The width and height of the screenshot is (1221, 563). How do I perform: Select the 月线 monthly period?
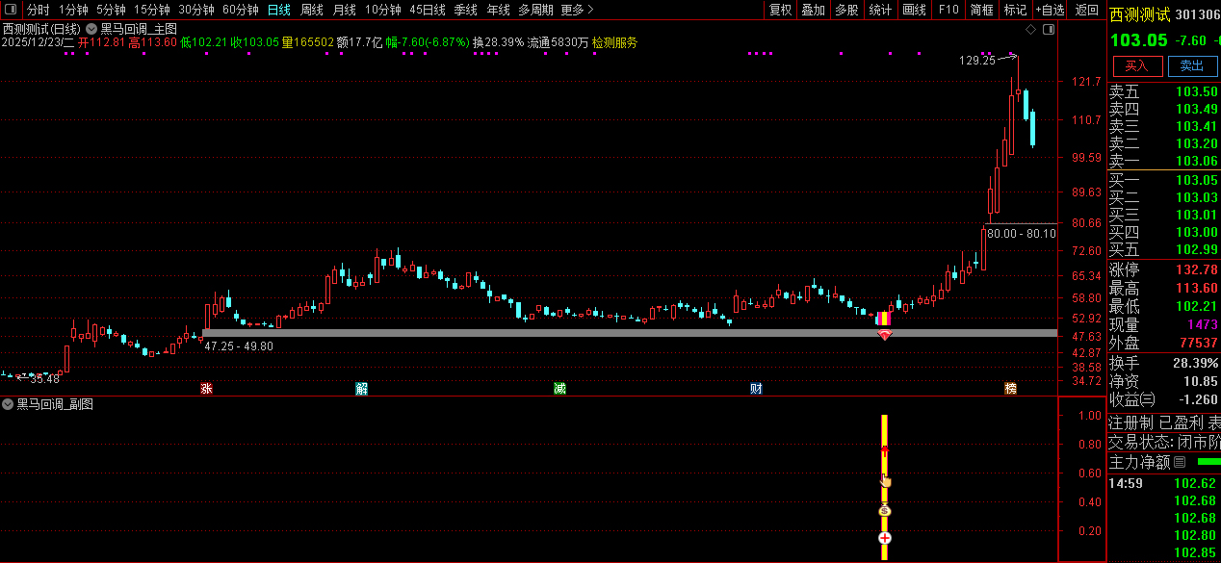coord(344,10)
